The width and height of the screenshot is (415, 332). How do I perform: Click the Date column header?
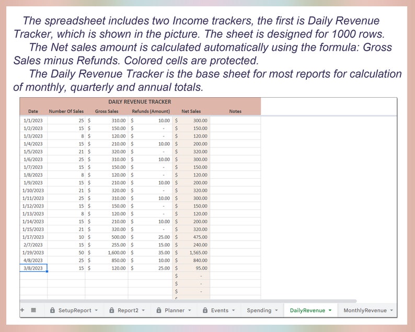[x=33, y=111]
